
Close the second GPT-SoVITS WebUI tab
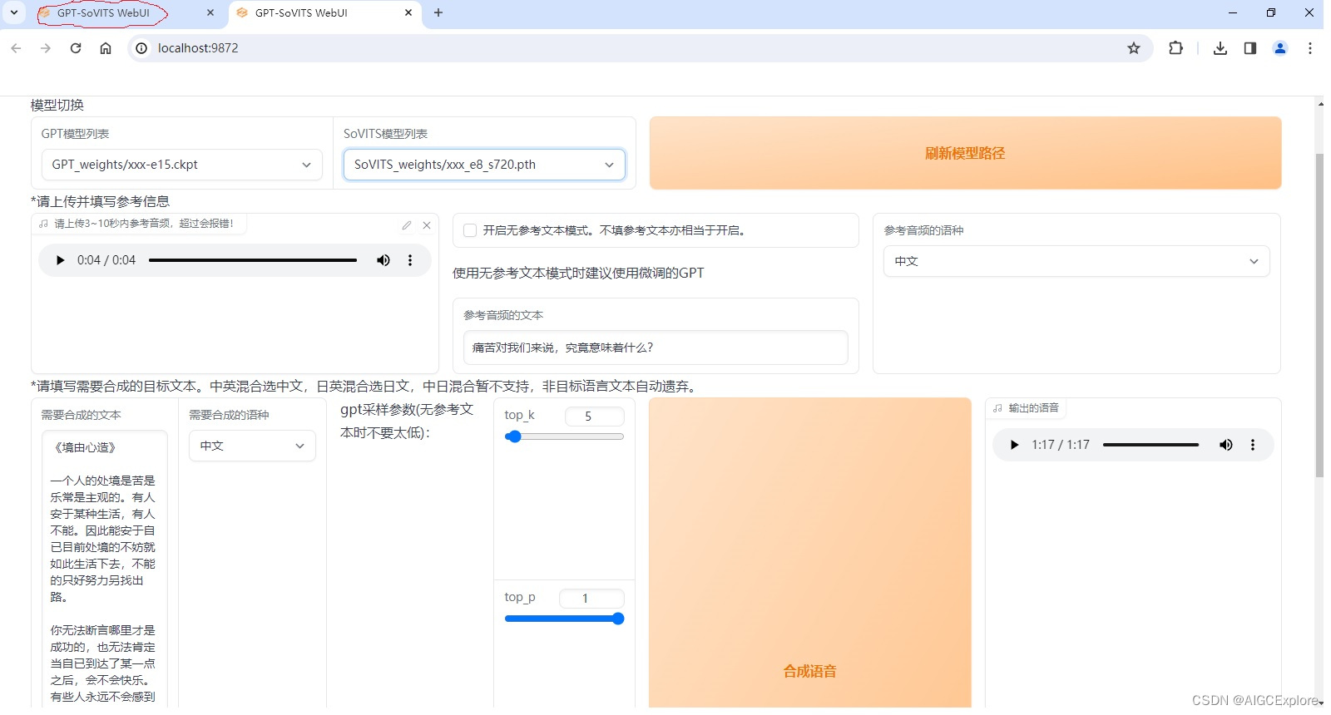[408, 12]
